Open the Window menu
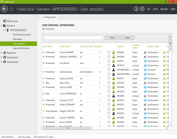This screenshot has width=177, height=139. point(164,9)
